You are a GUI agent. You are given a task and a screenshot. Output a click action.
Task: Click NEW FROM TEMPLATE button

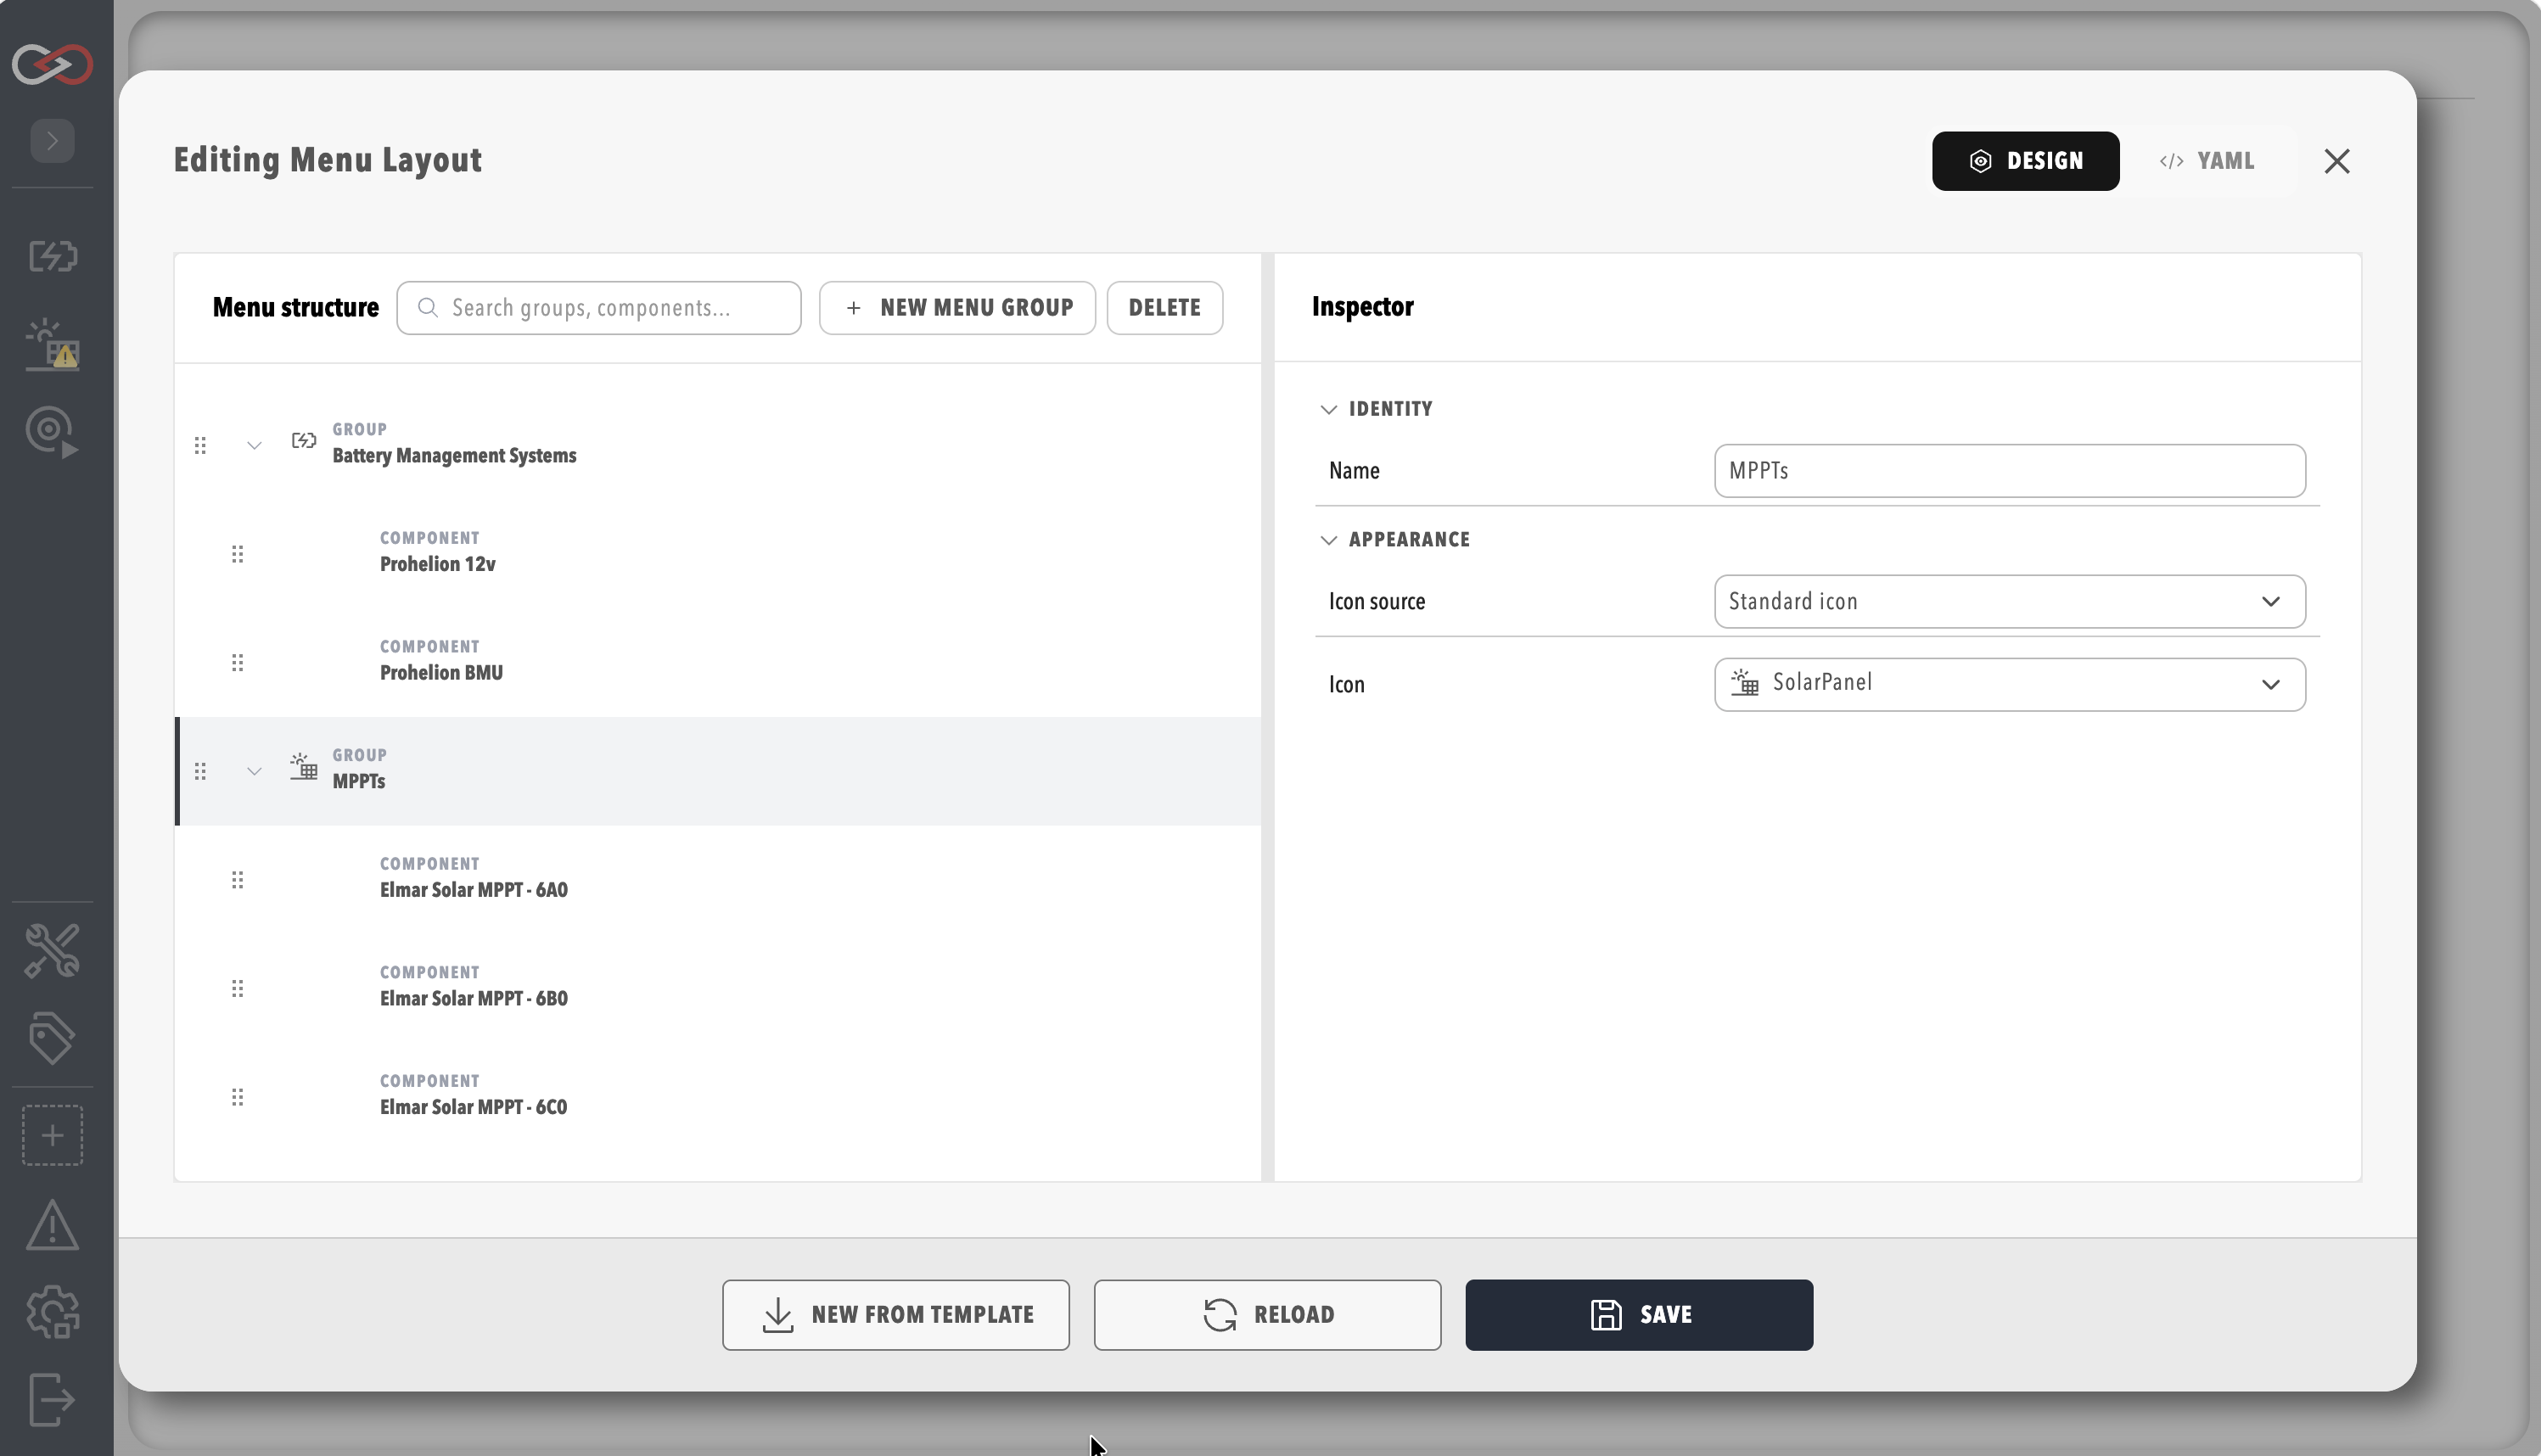(x=896, y=1314)
